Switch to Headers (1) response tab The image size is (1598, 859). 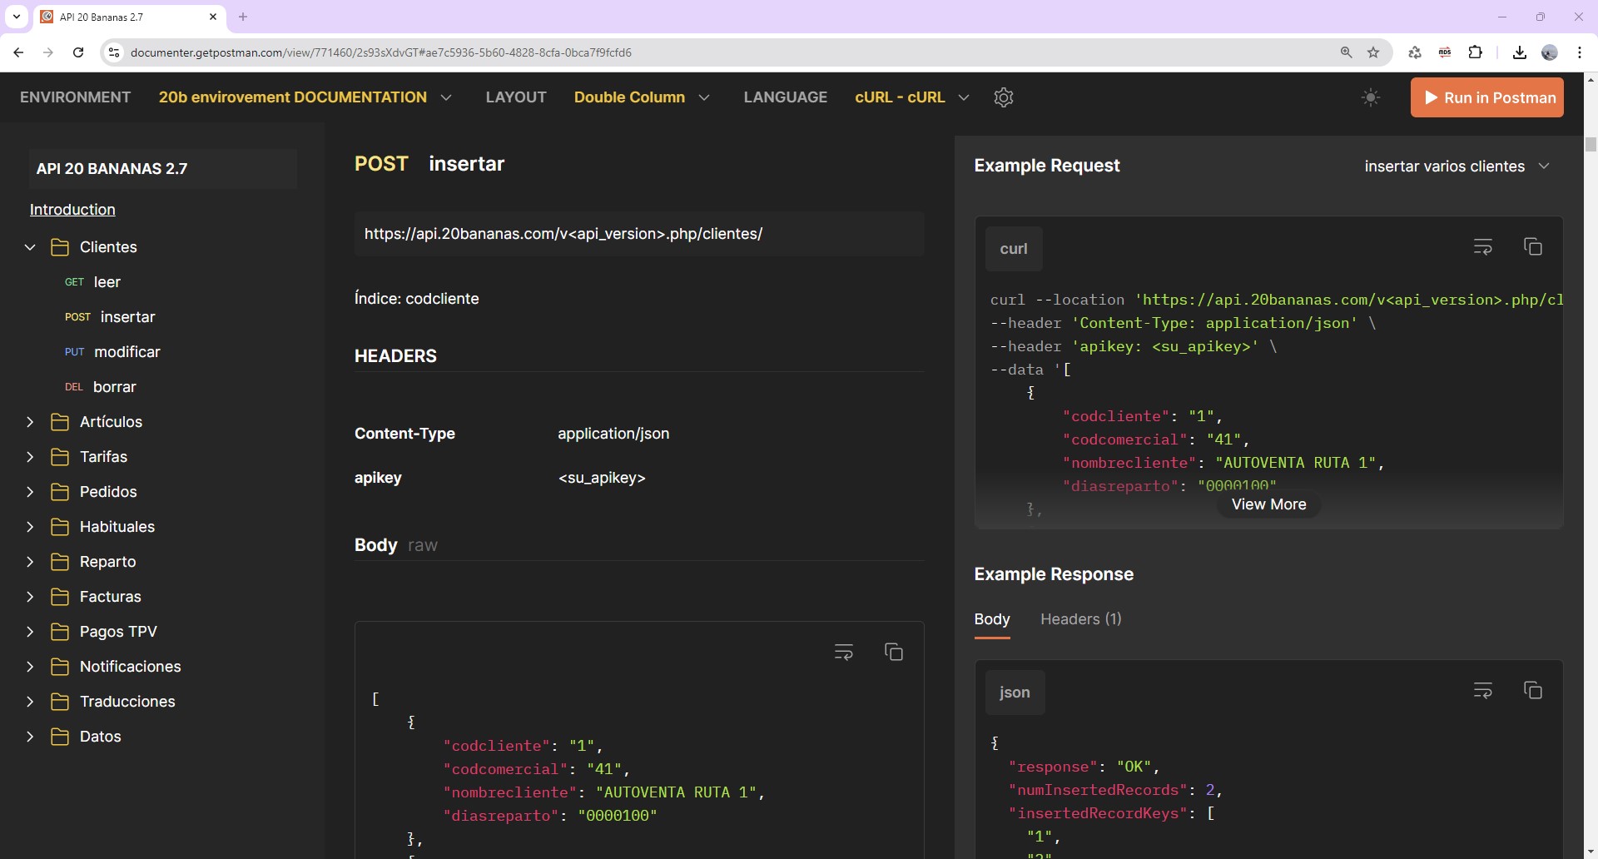(x=1081, y=619)
